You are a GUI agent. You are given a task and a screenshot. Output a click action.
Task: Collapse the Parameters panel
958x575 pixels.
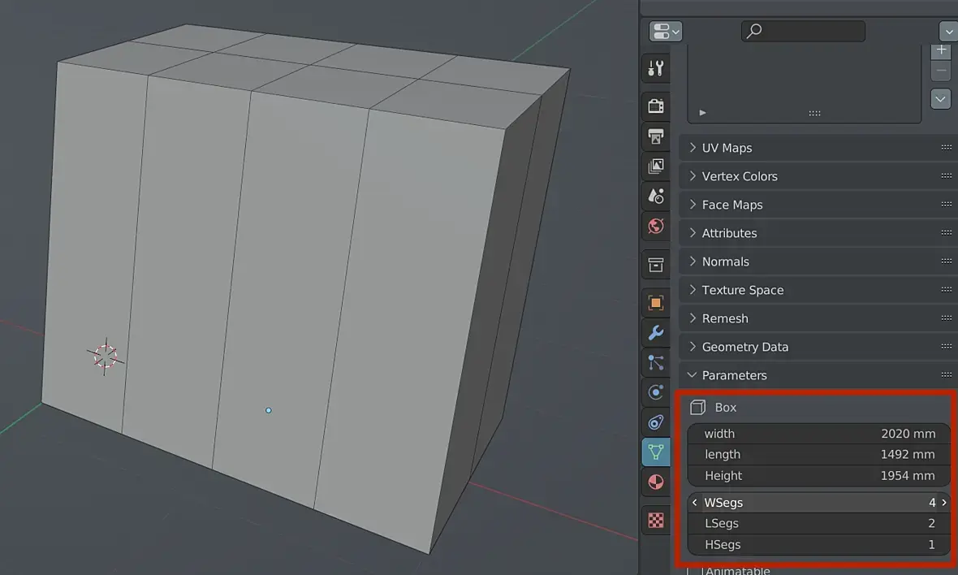pyautogui.click(x=818, y=375)
